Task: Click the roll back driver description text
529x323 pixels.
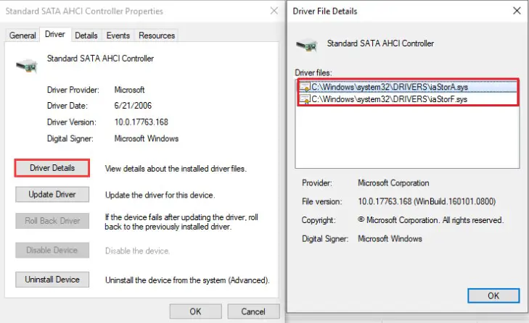Action: [x=181, y=222]
